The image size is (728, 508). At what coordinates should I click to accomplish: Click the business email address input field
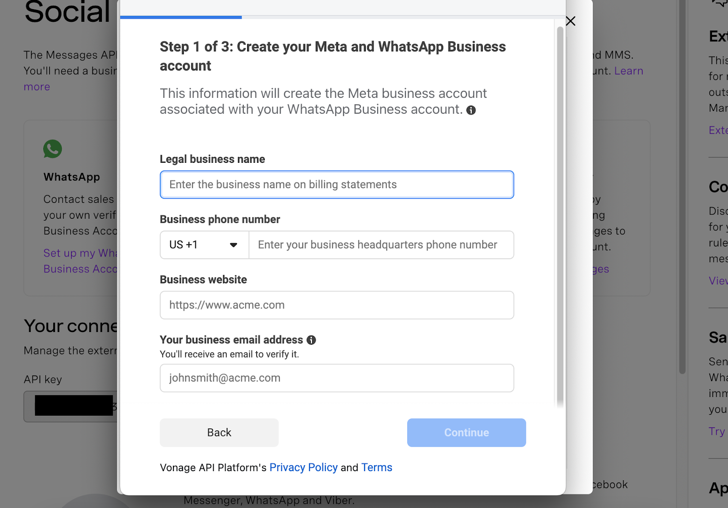(337, 378)
